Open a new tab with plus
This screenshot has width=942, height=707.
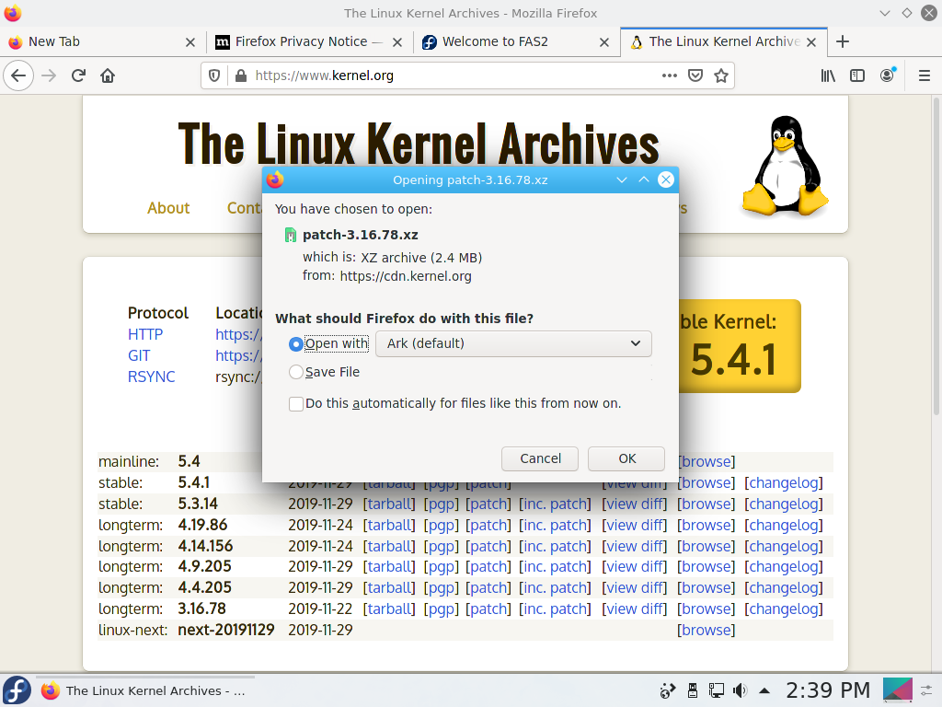(843, 41)
